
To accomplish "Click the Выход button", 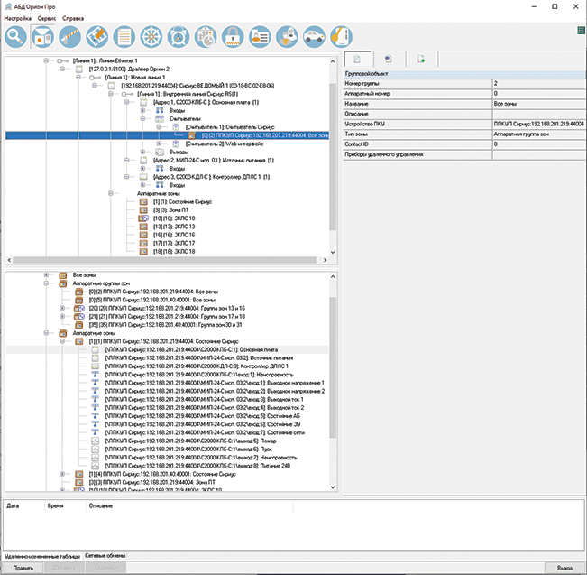I will [564, 568].
